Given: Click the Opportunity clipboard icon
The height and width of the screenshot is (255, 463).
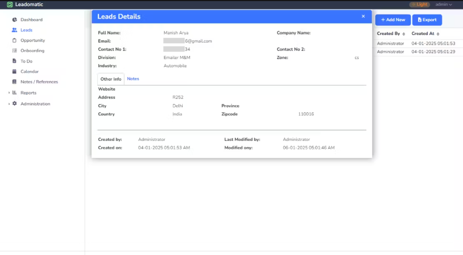Looking at the screenshot, I should pos(15,40).
